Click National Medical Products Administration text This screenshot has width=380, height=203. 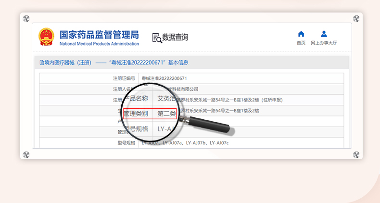click(x=100, y=44)
